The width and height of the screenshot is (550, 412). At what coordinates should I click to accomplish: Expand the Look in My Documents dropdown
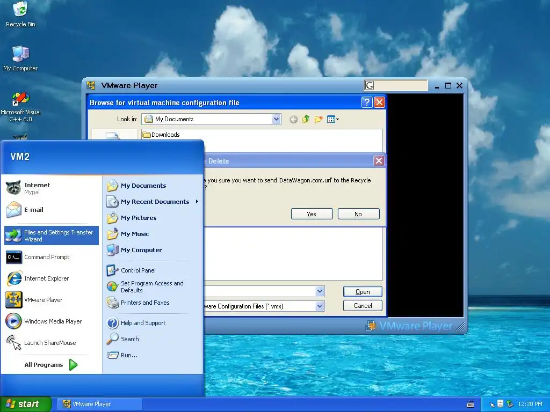point(276,119)
